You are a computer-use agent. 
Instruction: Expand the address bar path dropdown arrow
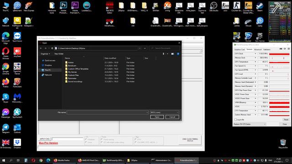(140, 48)
